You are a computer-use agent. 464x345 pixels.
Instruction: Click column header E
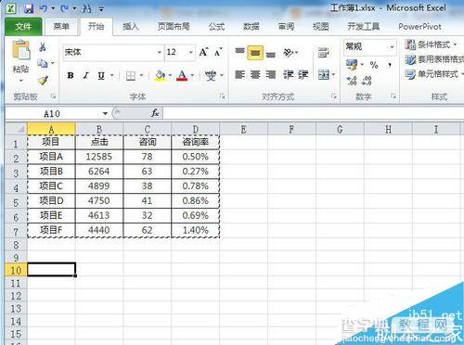tap(243, 129)
